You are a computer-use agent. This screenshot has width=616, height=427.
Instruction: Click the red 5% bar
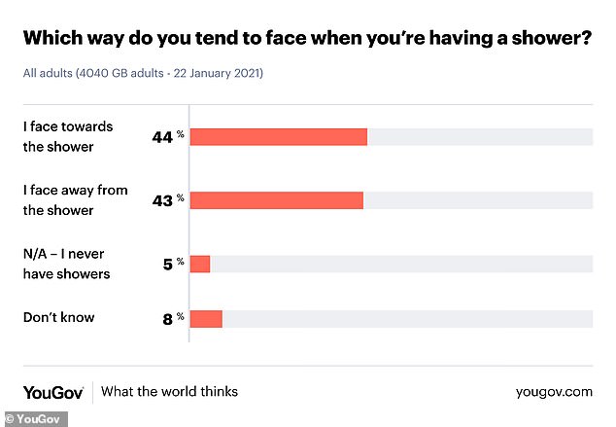point(200,264)
